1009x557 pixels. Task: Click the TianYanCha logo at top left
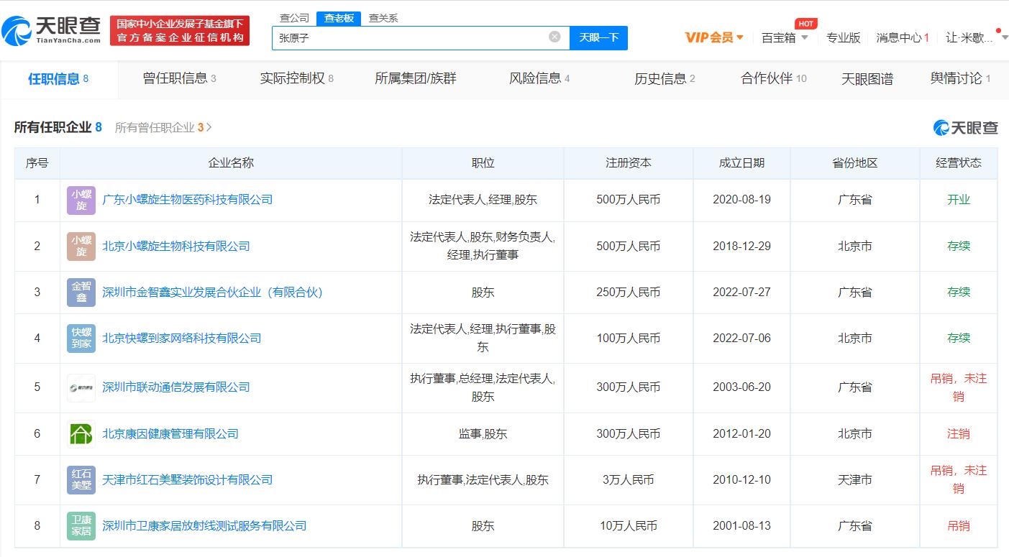52,31
